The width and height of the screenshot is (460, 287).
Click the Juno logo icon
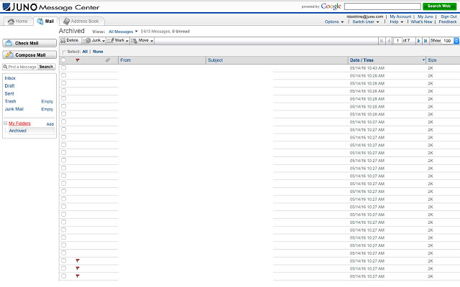pos(6,6)
